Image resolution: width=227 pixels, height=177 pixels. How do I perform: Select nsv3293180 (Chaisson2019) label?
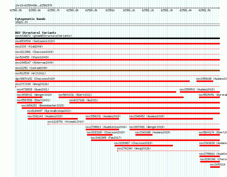(x=106, y=132)
